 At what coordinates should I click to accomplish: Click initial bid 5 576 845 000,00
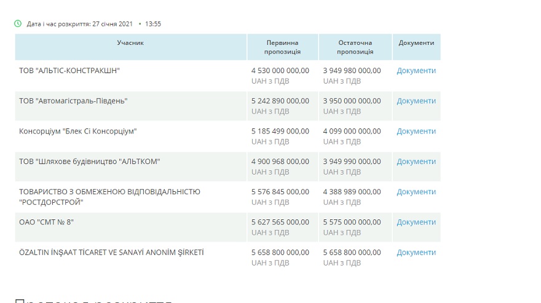click(280, 192)
